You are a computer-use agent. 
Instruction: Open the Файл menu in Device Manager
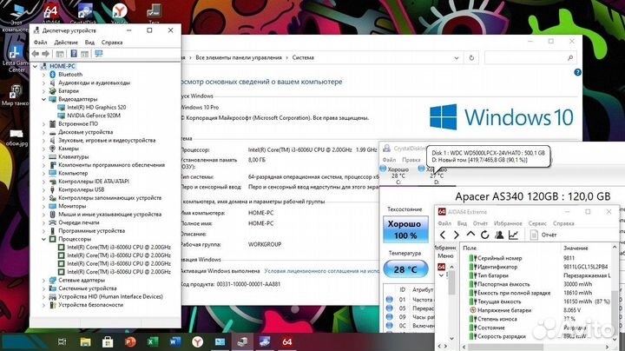[40, 43]
